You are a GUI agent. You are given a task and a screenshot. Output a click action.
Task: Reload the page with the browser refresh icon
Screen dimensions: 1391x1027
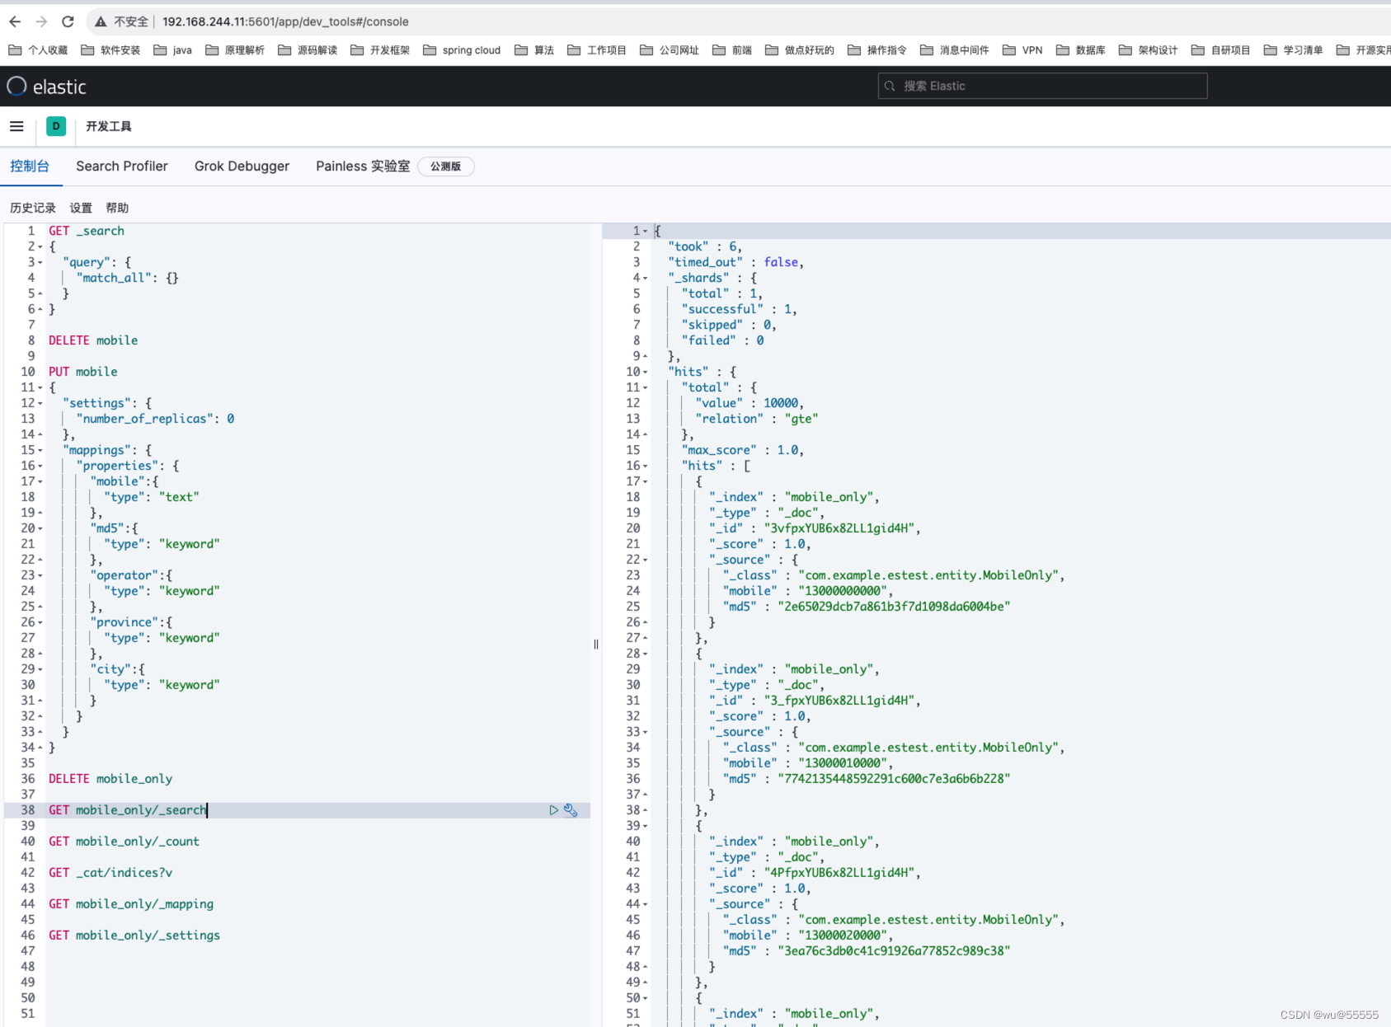coord(68,21)
